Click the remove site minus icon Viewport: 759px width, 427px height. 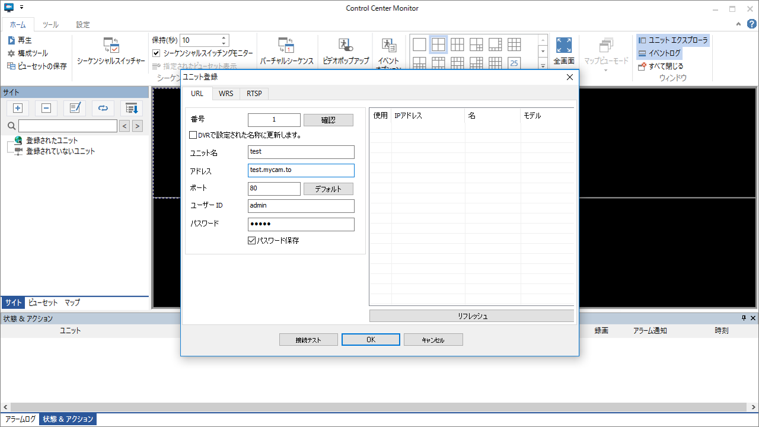pos(46,108)
